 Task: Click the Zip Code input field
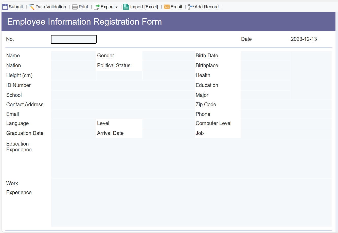(x=286, y=105)
